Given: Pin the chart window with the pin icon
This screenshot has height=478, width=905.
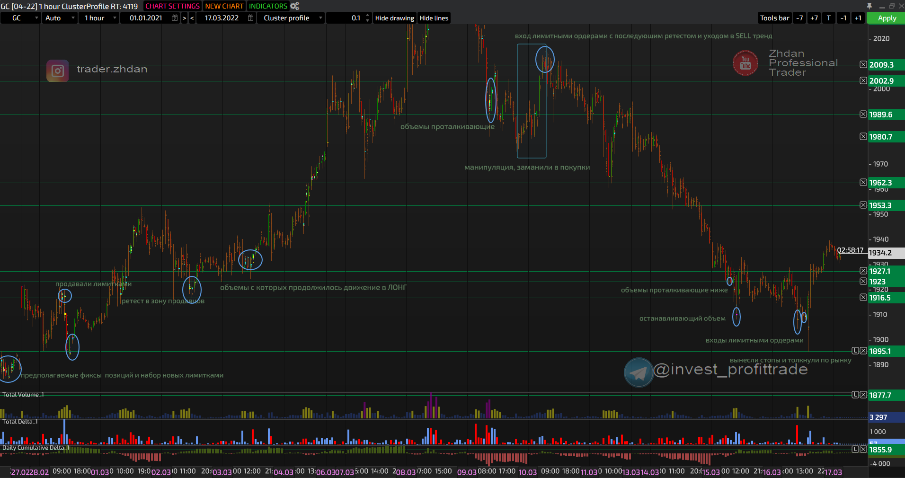Looking at the screenshot, I should 870,6.
